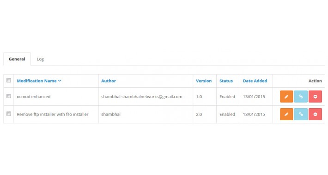Check the ocmod enhanced row checkbox
Screen dimensions: 328x175
9,96
